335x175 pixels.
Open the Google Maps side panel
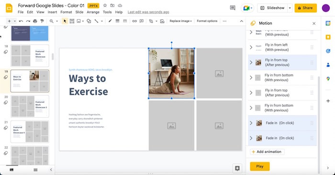[x=328, y=79]
